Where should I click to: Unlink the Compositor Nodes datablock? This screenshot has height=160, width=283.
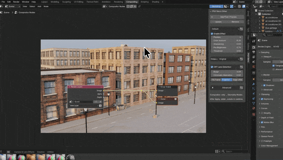click(x=135, y=6)
